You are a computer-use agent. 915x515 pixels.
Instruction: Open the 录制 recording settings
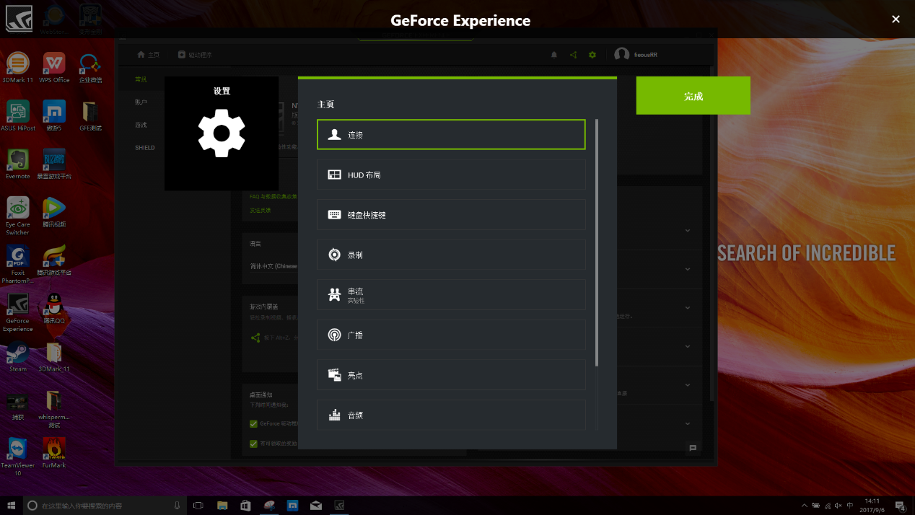pos(451,255)
